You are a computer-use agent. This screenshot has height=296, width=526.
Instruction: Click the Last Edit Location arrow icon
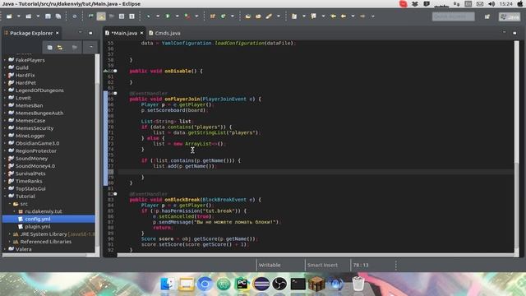(333, 16)
